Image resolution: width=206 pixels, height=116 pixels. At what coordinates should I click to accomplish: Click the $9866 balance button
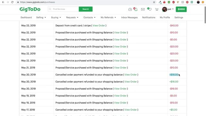pos(181,9)
